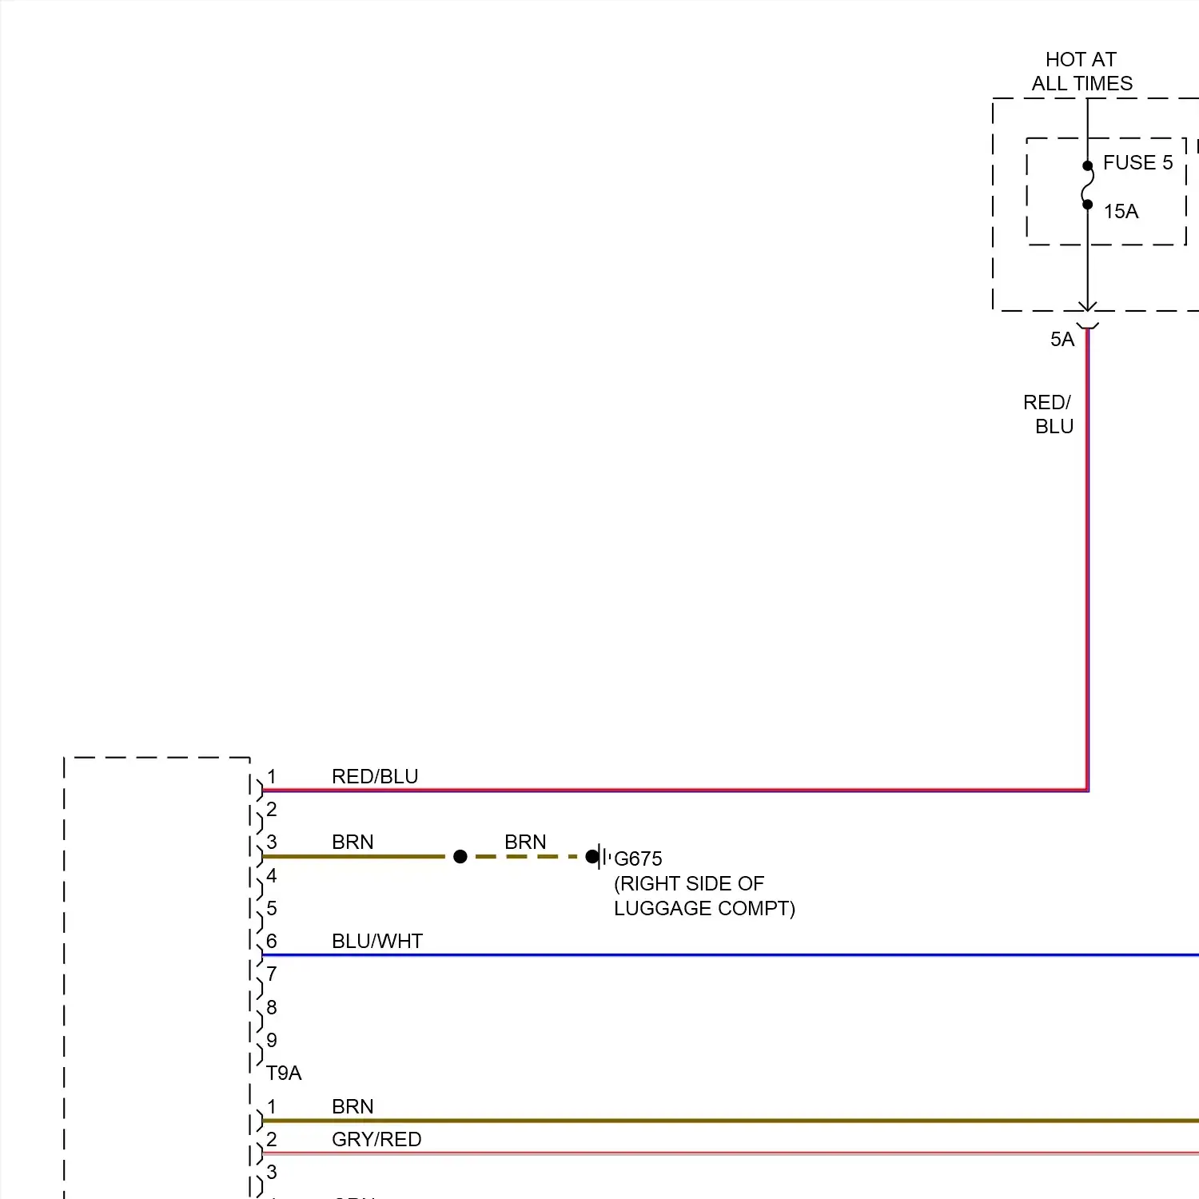Screen dimensions: 1199x1199
Task: Click the ground symbol beside G675
Action: [x=603, y=857]
